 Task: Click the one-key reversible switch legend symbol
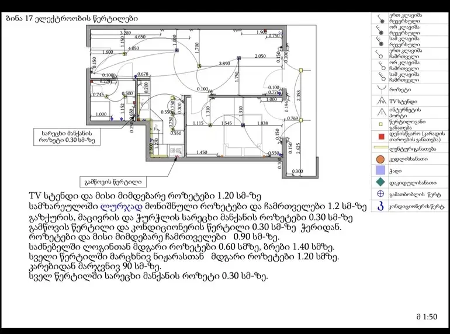tap(381, 19)
